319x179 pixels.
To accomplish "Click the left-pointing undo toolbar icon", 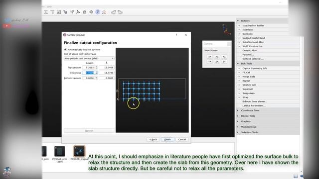I will [x=114, y=12].
